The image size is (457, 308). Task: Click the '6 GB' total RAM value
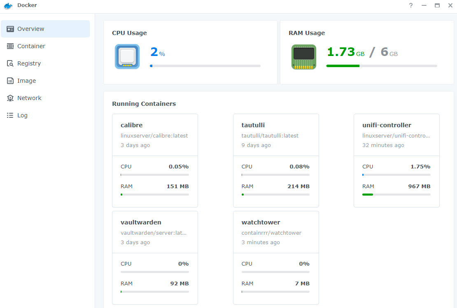(x=389, y=52)
